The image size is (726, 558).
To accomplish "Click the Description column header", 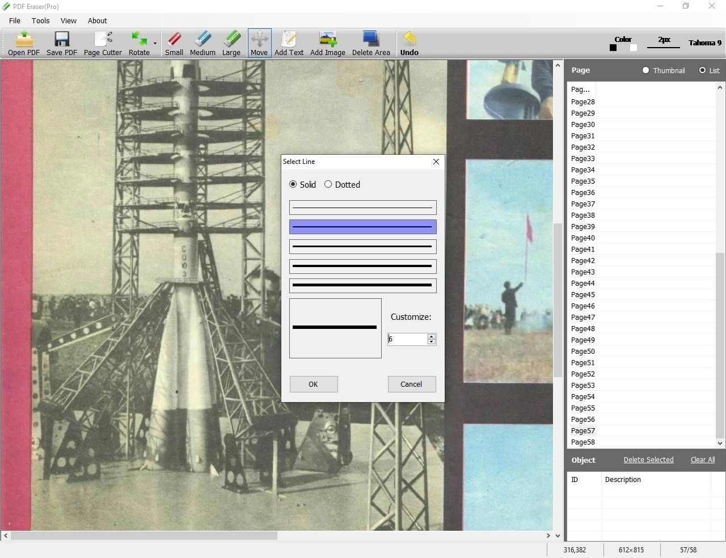I will pos(656,480).
